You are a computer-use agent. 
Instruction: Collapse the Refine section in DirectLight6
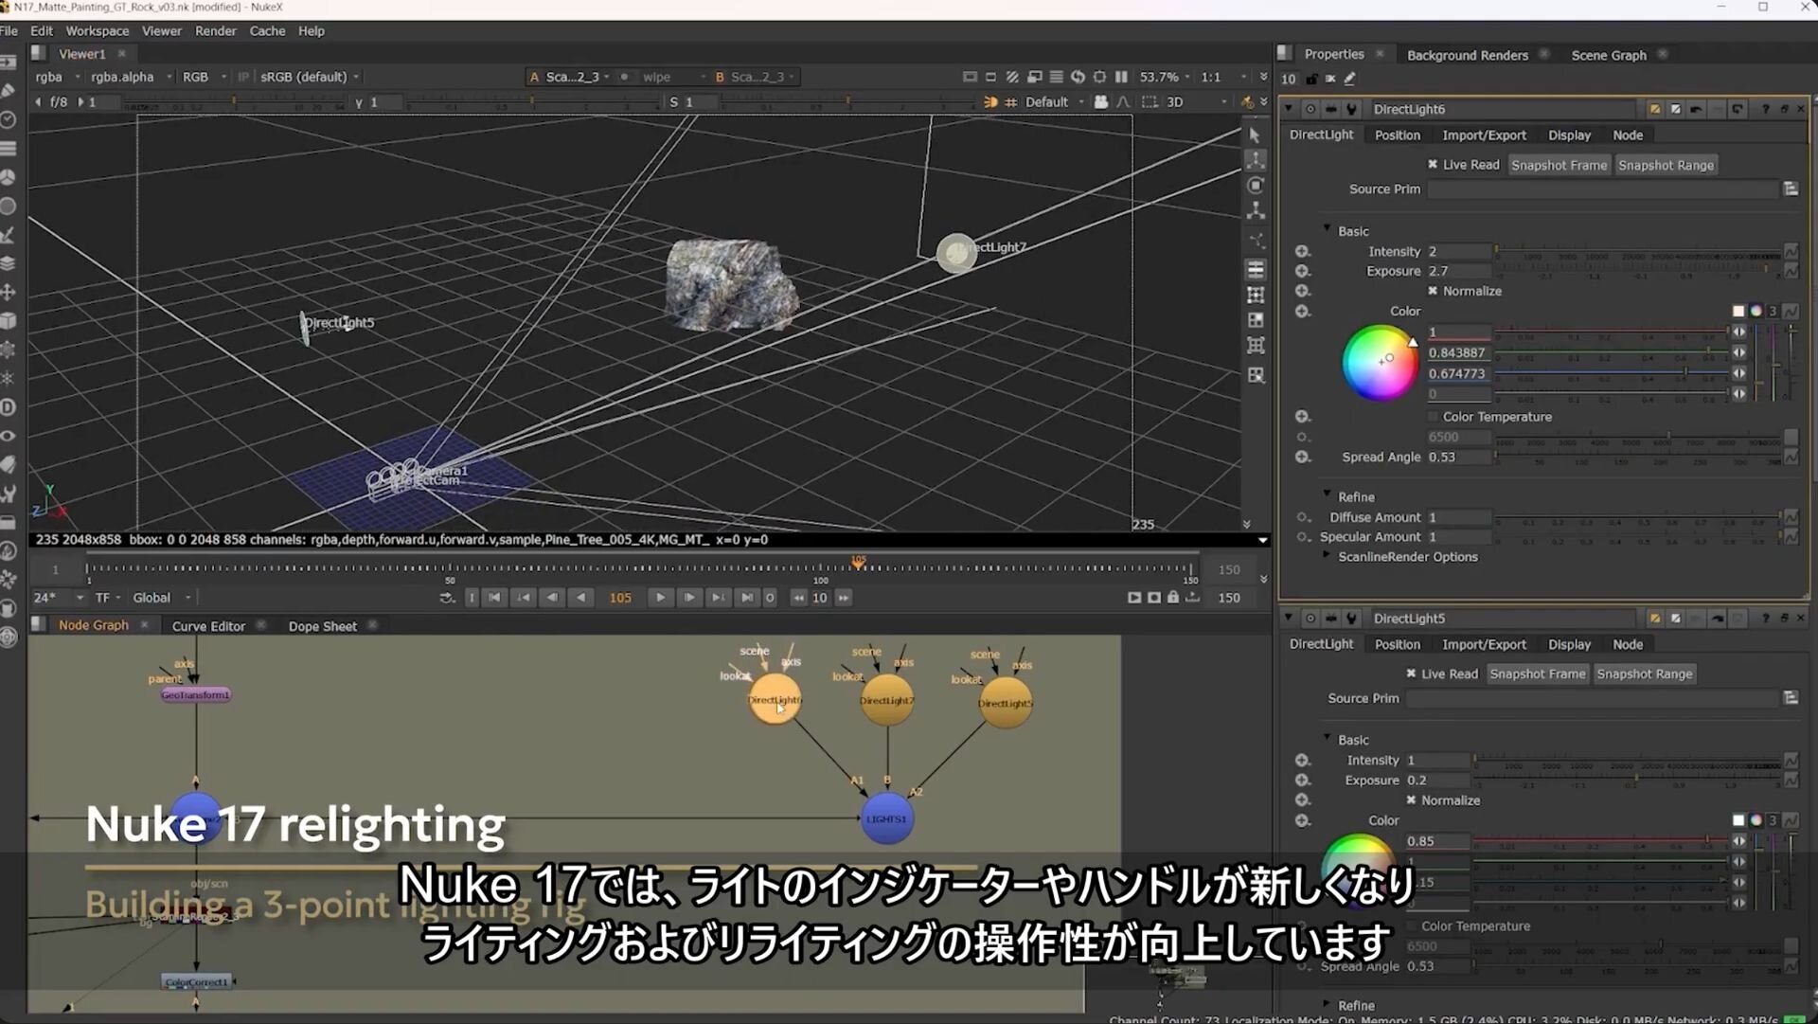click(x=1327, y=495)
